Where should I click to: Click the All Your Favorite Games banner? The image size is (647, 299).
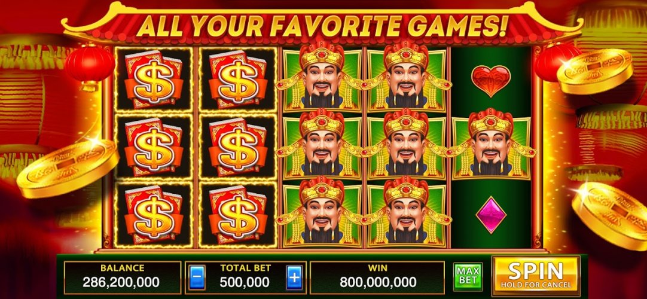coord(322,26)
